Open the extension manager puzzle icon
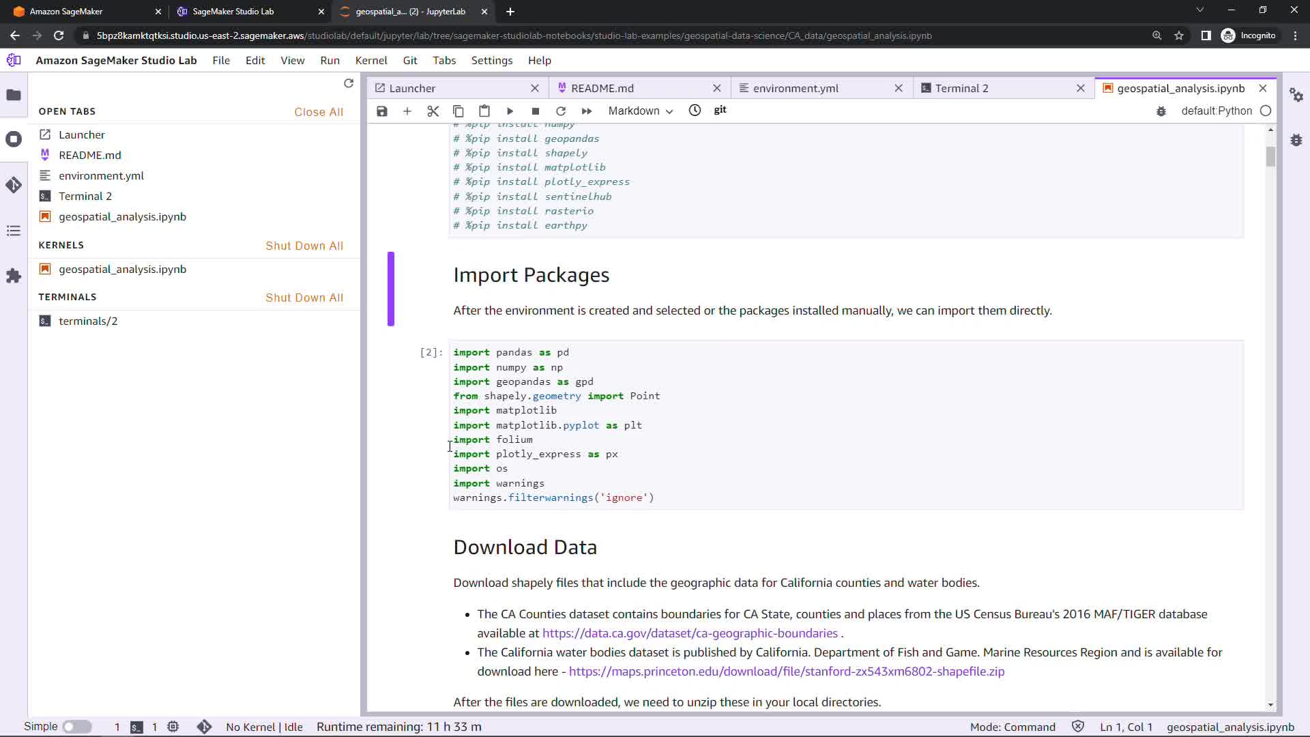Image resolution: width=1310 pixels, height=737 pixels. pyautogui.click(x=14, y=276)
